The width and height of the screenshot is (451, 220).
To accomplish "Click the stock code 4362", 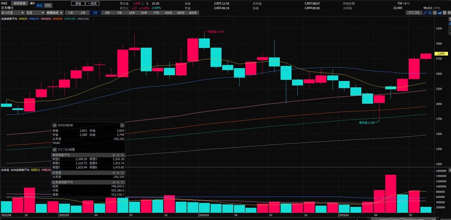I will point(4,3).
